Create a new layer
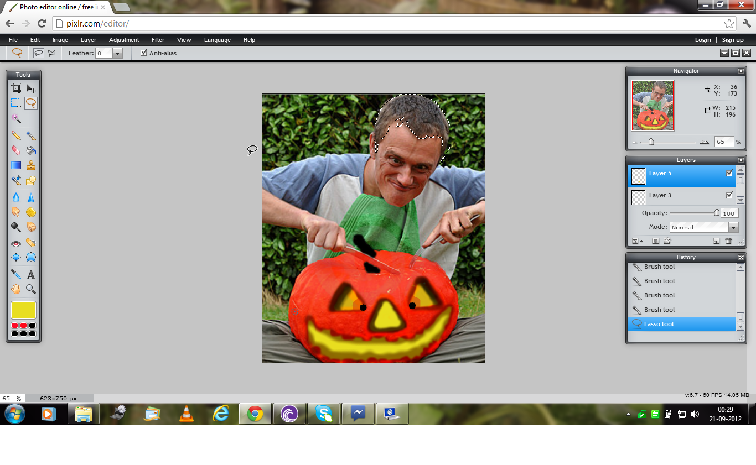This screenshot has height=465, width=756. 716,241
